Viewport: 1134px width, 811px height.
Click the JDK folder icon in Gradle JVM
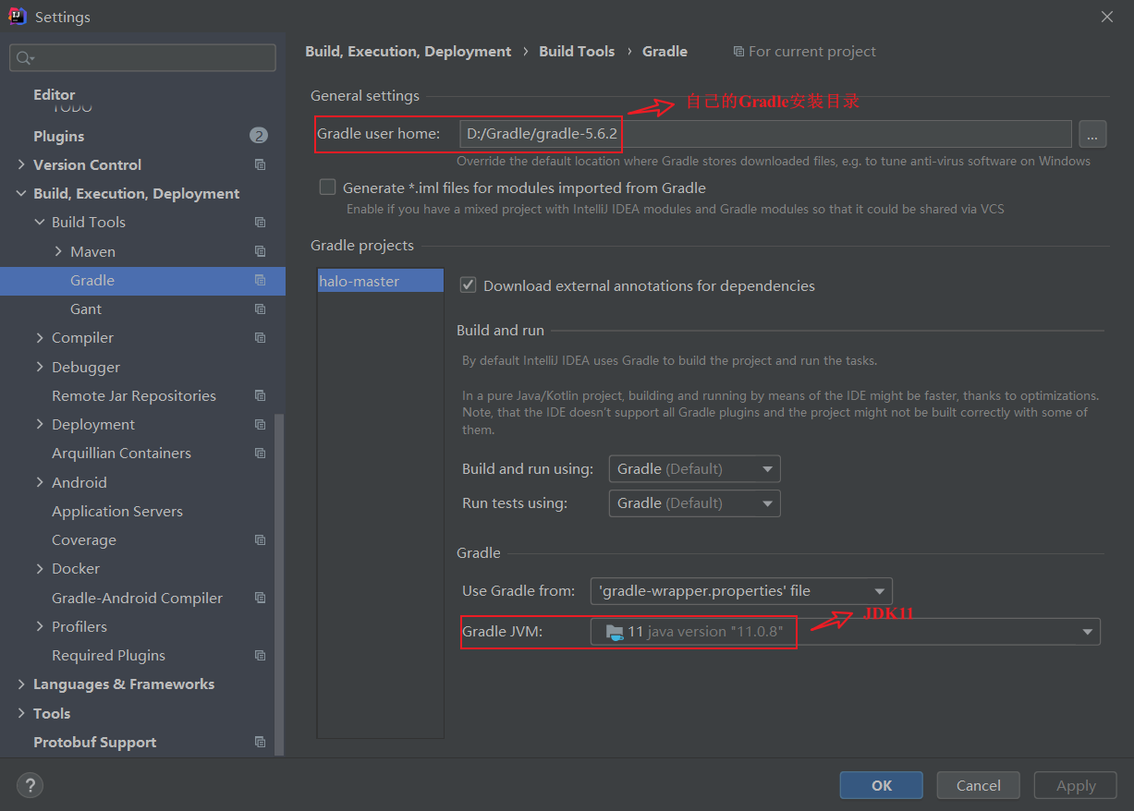[615, 632]
